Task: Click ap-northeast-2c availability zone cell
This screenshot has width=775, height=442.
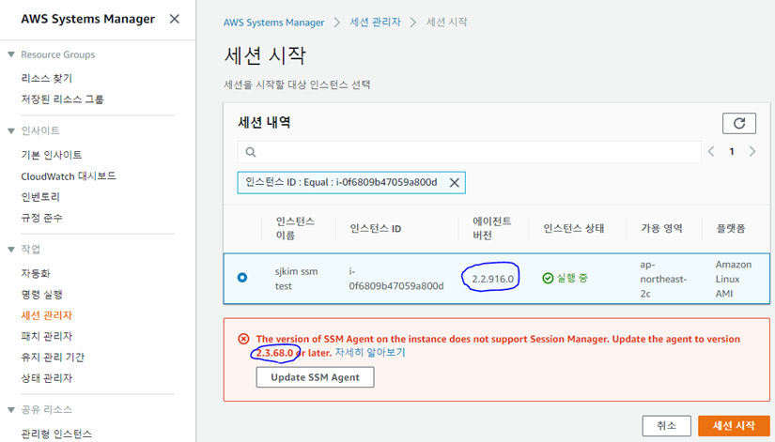Action: tap(663, 279)
